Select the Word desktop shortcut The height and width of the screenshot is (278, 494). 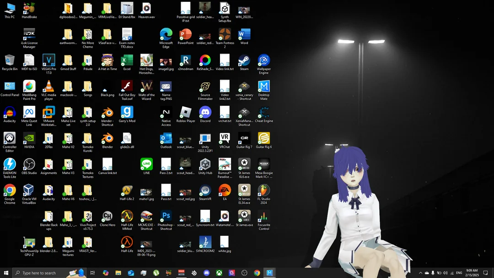tap(244, 36)
